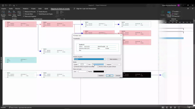The image size is (195, 109).
Task: Click the Preencher fill icon
Action: click(173, 16)
